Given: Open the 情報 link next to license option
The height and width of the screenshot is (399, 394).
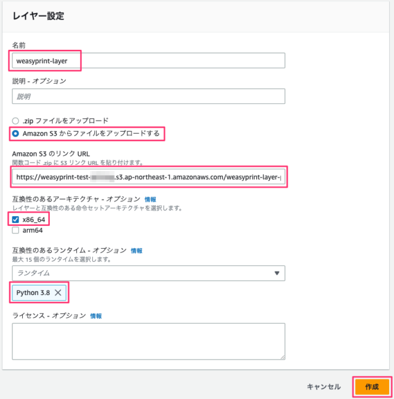Looking at the screenshot, I should click(96, 316).
